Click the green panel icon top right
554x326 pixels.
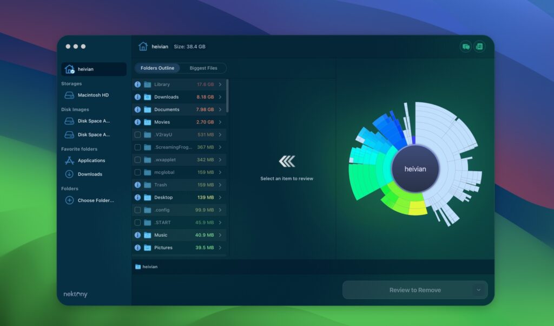pyautogui.click(x=479, y=47)
